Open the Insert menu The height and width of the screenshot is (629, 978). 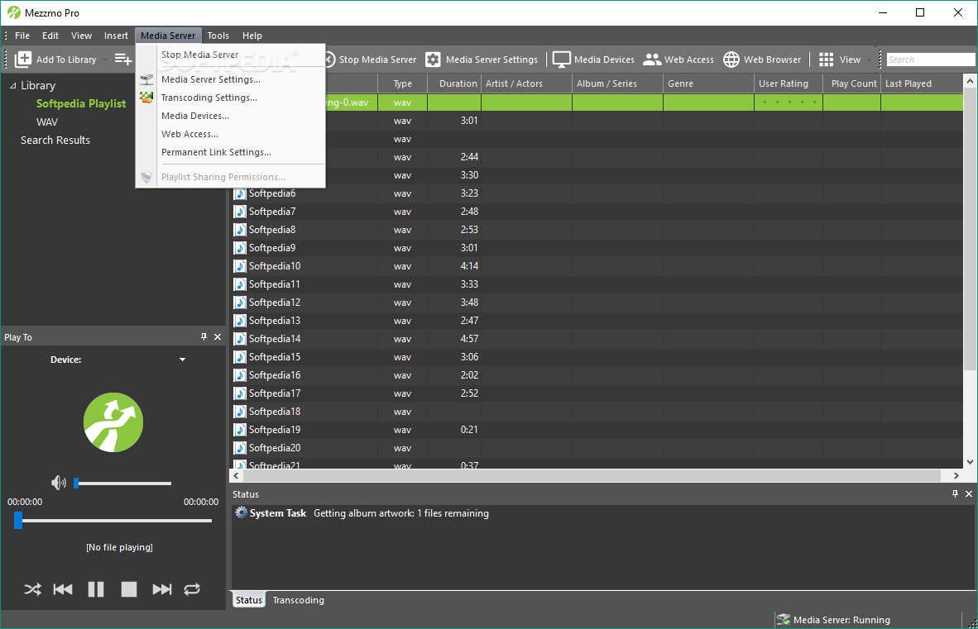[116, 36]
